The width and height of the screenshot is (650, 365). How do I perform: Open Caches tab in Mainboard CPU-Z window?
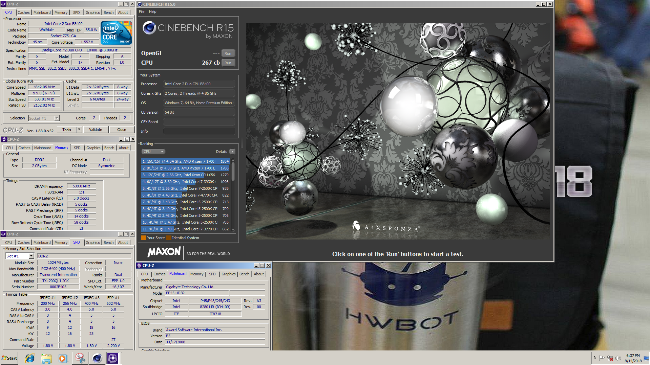159,274
